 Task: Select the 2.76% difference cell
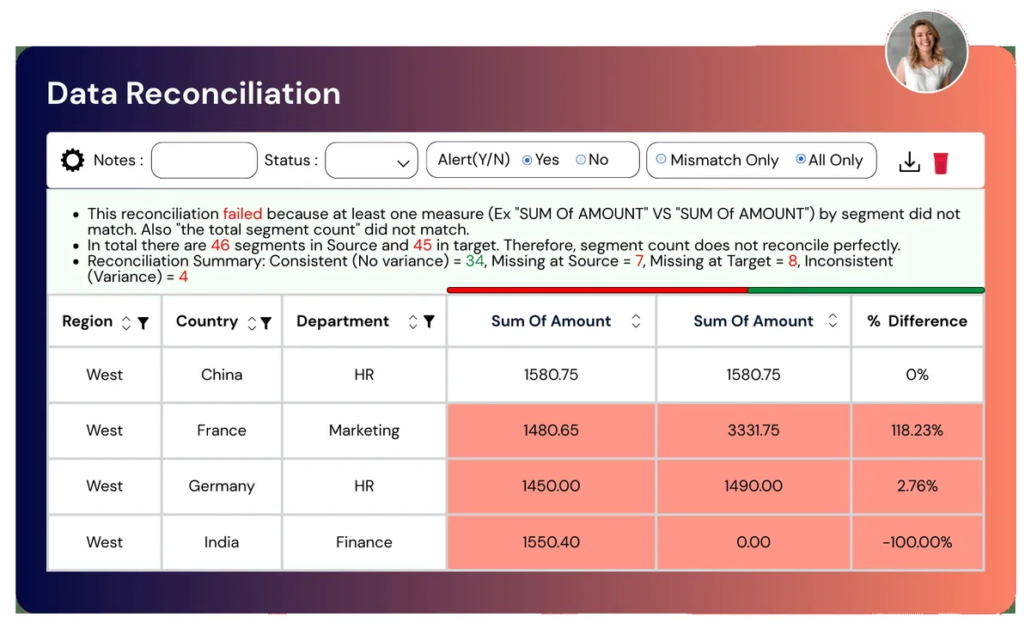click(918, 486)
